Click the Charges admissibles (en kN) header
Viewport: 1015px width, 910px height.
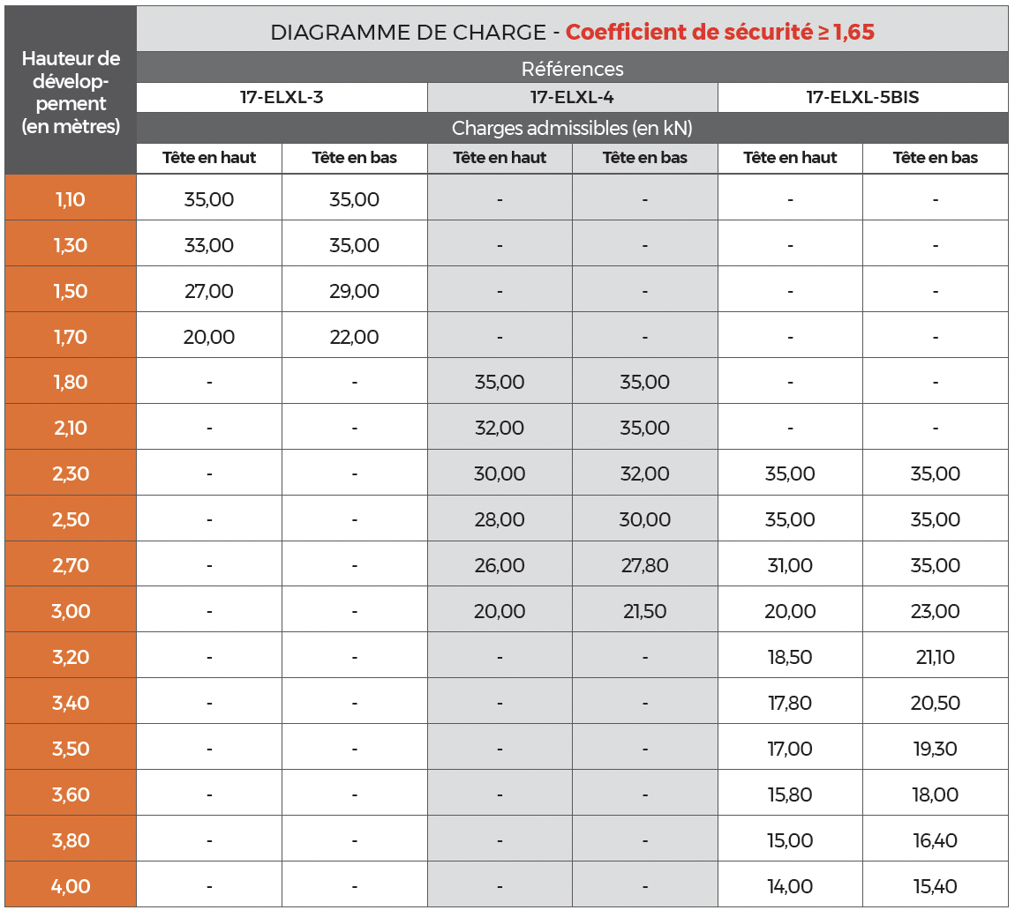572,128
